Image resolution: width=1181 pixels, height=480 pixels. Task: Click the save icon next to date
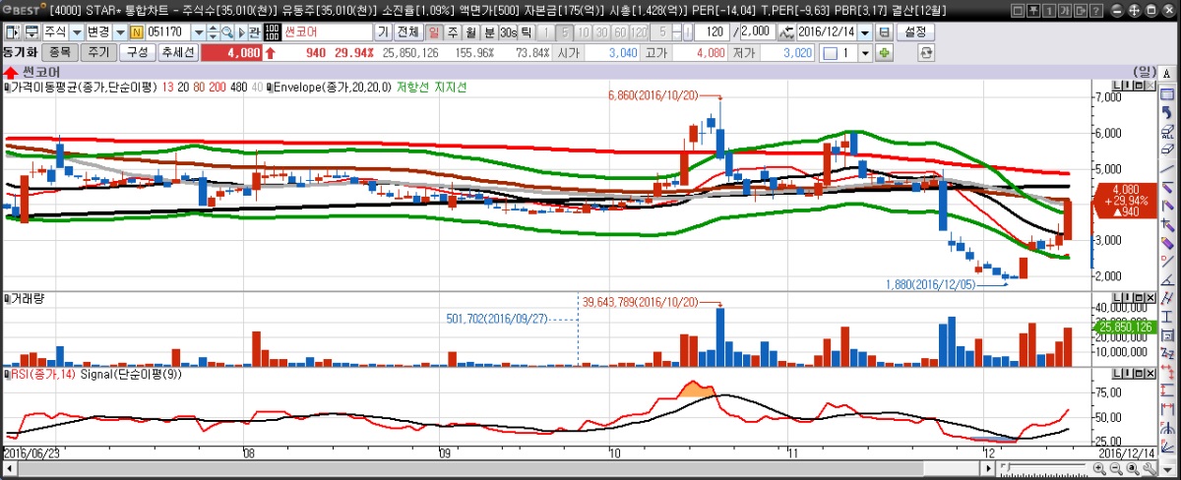click(x=884, y=31)
